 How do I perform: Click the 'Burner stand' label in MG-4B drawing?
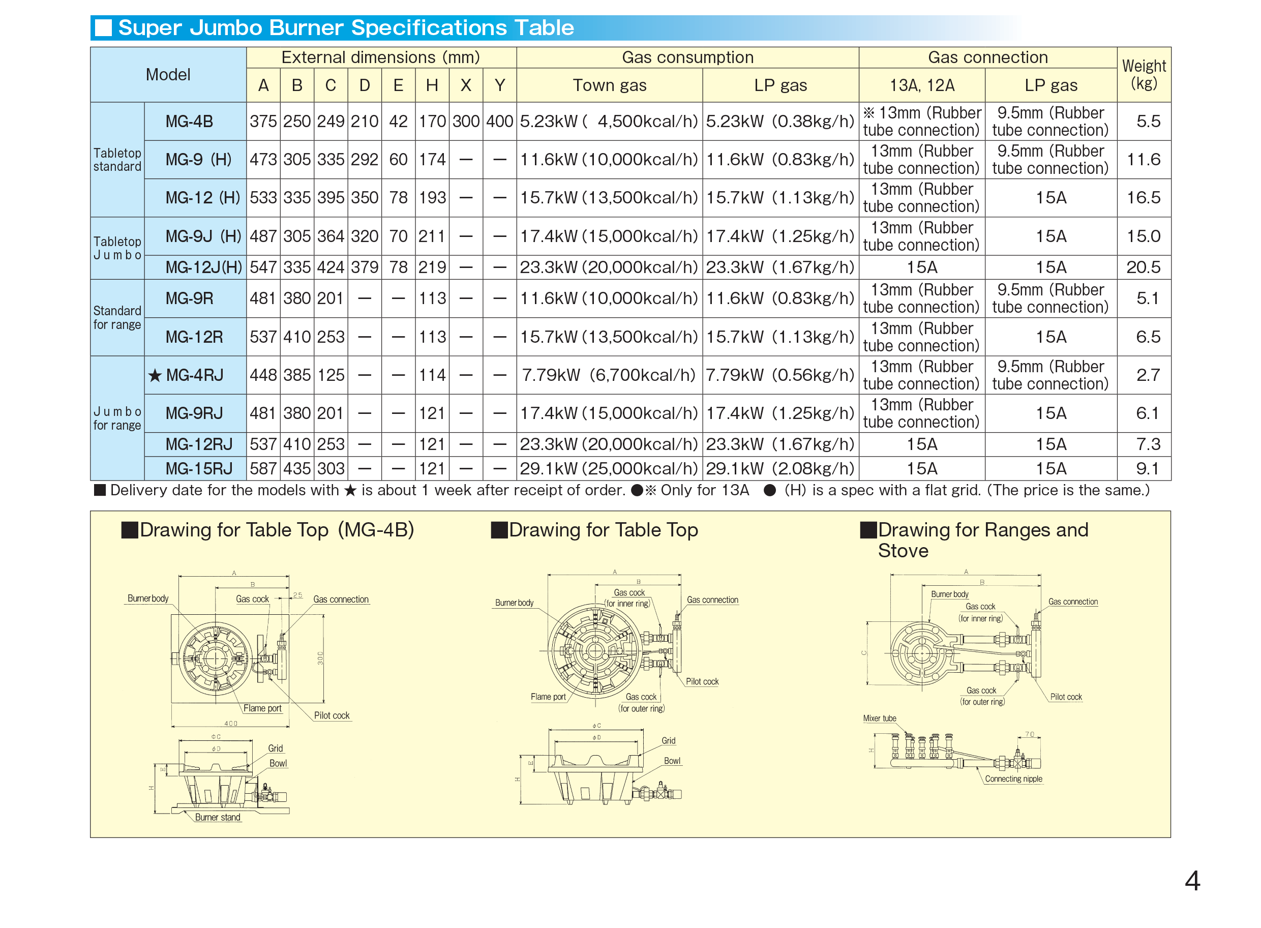tap(218, 817)
